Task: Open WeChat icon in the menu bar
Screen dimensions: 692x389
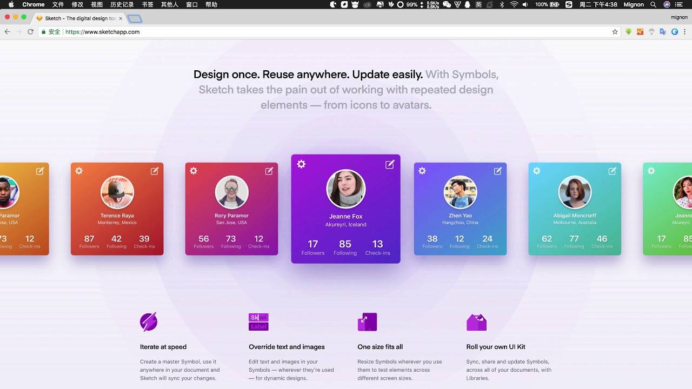Action: point(447,4)
